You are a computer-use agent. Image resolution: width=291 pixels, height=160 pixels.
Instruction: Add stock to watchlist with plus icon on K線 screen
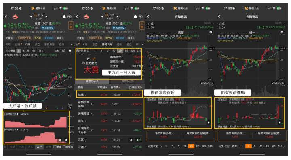click(70, 17)
